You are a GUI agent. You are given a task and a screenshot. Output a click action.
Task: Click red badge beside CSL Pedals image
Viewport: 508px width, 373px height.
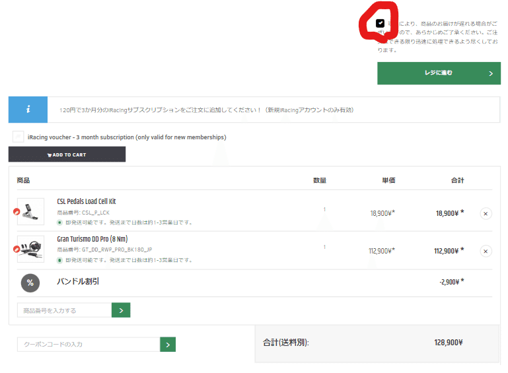tap(17, 212)
